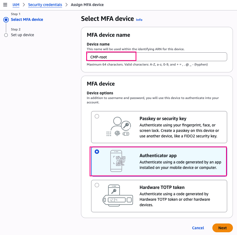
Task: Click the Step 2 progress circle indicator
Action: point(6,35)
